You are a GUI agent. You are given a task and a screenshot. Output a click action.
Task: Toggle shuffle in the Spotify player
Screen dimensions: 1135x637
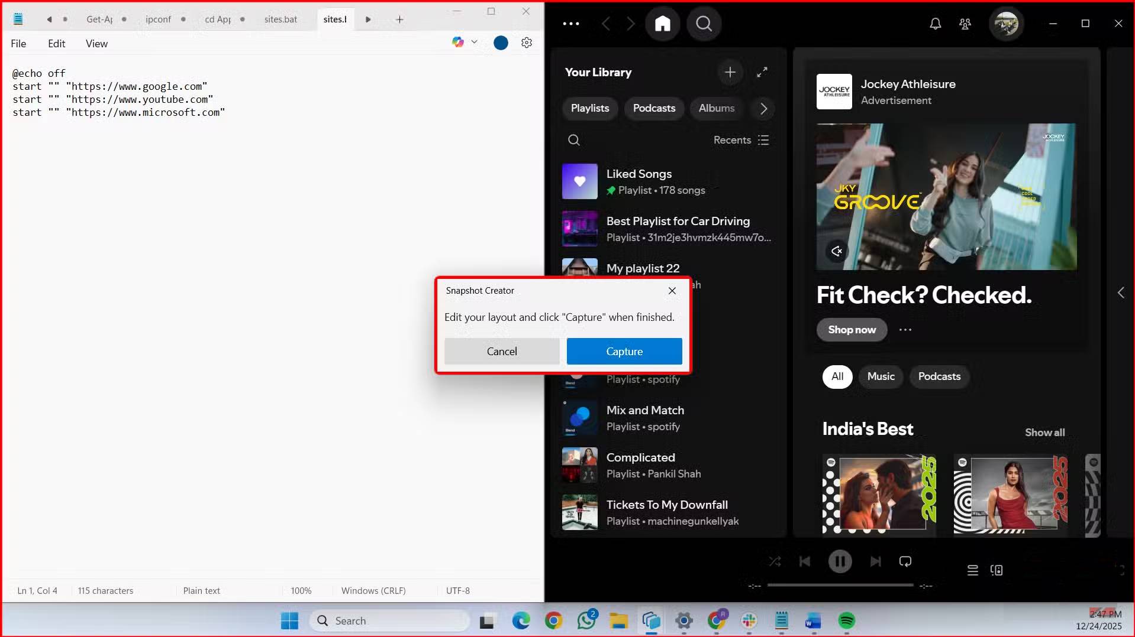click(x=775, y=561)
